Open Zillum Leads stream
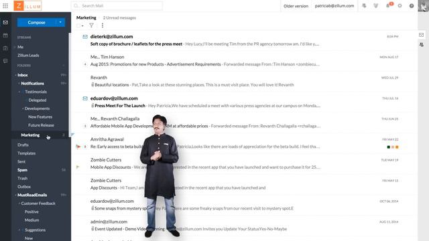The width and height of the screenshot is (429, 241). click(x=28, y=55)
